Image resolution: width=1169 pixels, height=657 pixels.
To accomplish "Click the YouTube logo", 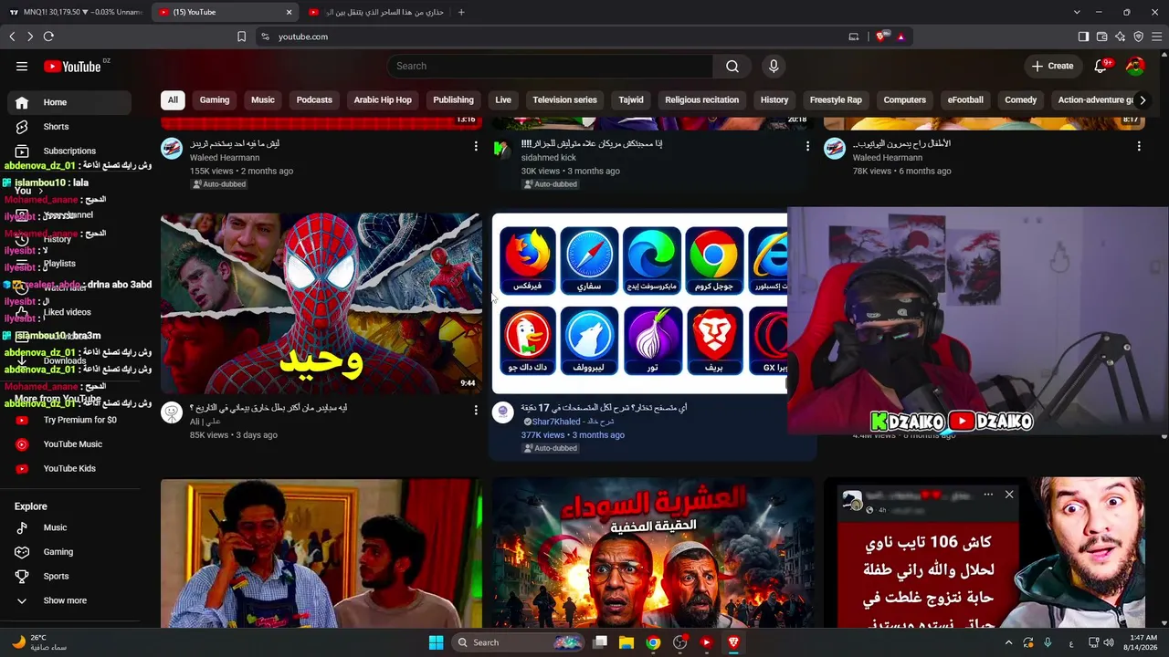I will [72, 66].
